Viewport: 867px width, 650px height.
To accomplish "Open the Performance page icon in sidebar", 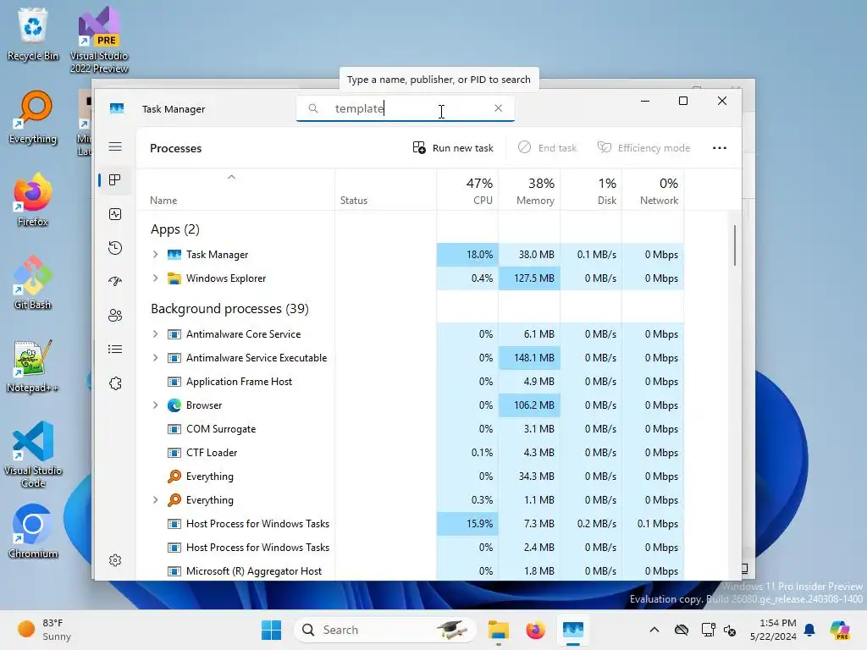I will (x=115, y=214).
